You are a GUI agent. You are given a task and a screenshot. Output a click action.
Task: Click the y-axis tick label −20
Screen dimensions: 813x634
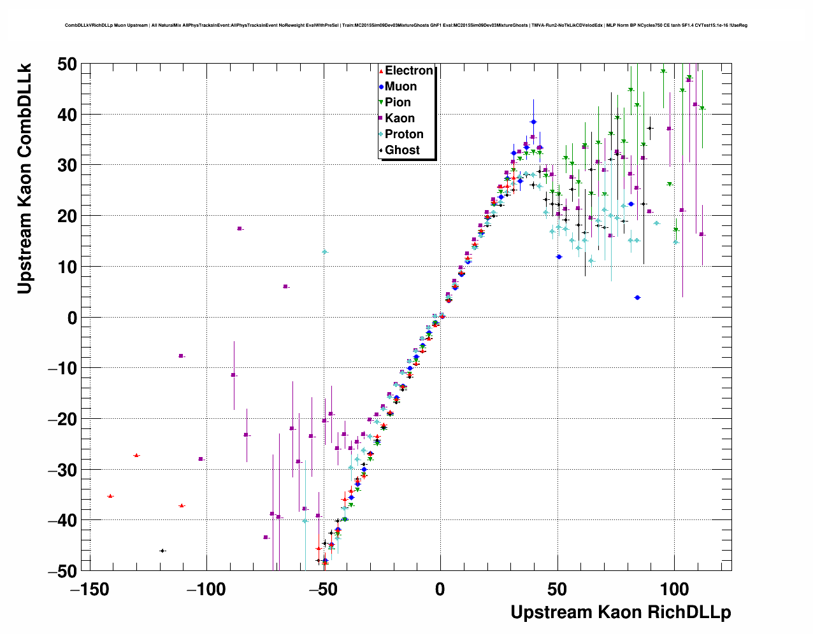[x=61, y=419]
